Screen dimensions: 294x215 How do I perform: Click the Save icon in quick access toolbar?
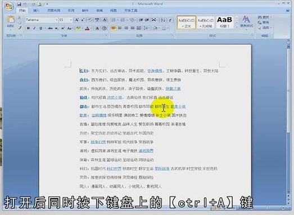click(19, 4)
